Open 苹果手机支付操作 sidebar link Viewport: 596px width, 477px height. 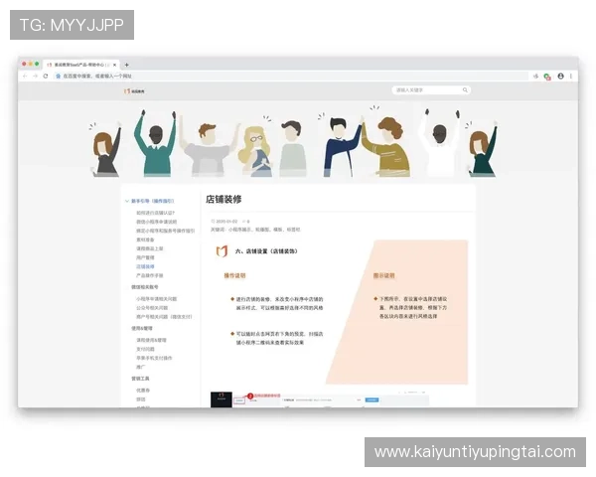coord(154,358)
